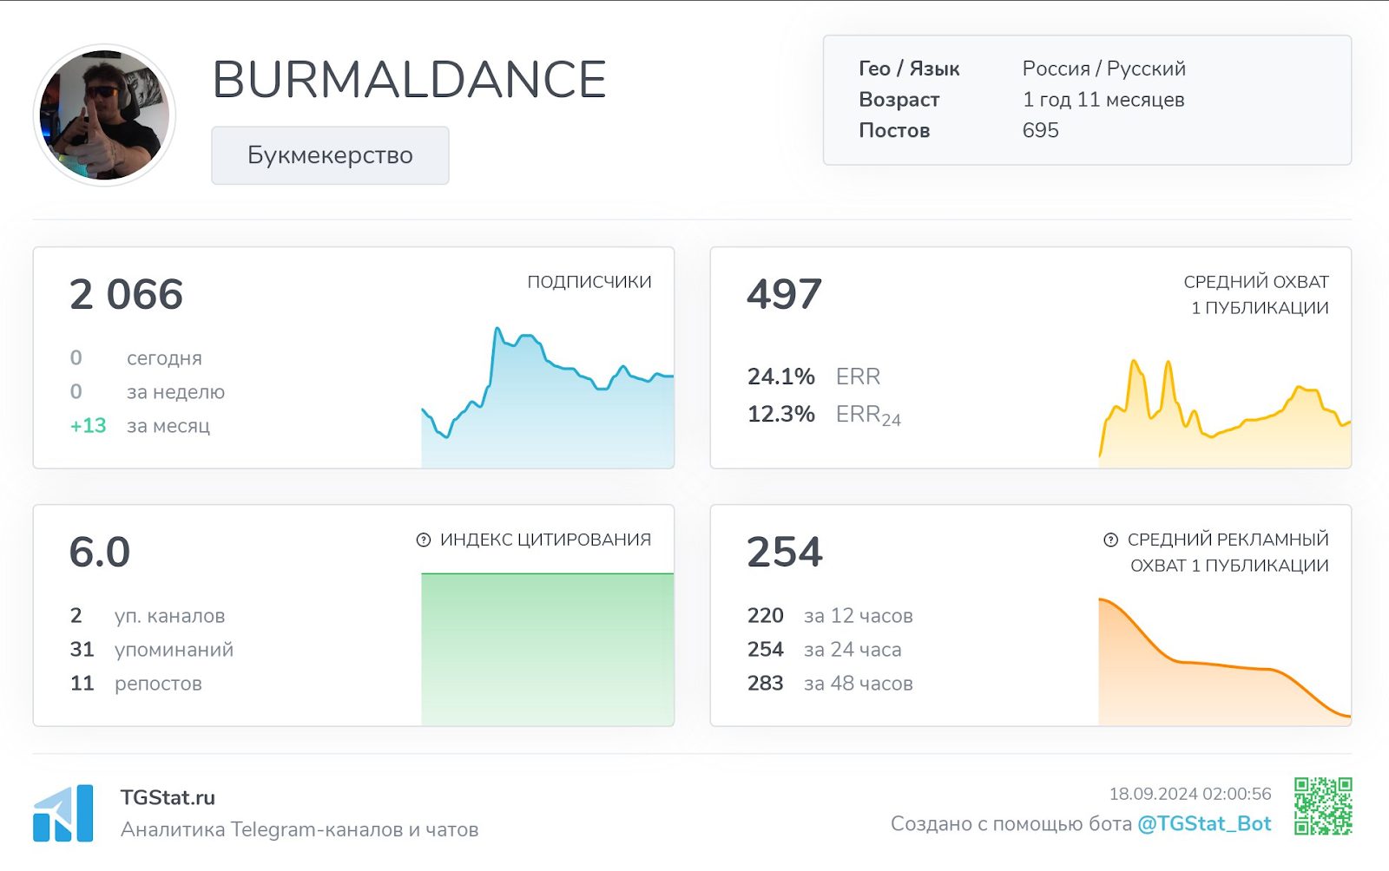
Task: Click the blue subscribers growth chart
Action: [548, 397]
